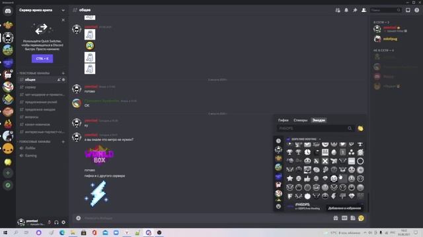The image size is (423, 237).
Task: Collapse the ГОЛОСОВЫЕ КАНАЛЫ category
Action: 34,142
